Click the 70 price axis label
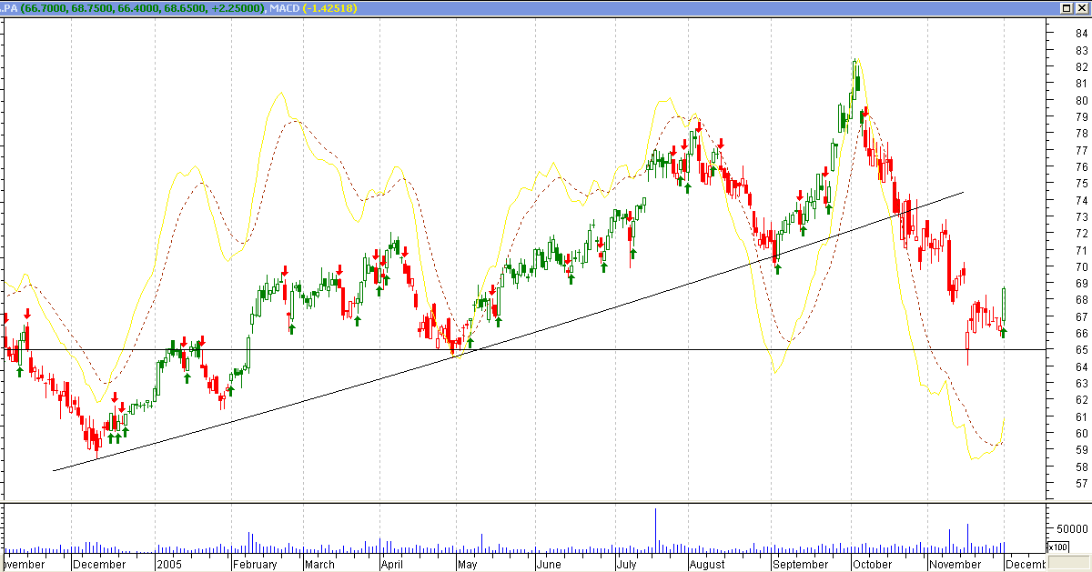Screen dimensions: 1092x572 [x=1081, y=267]
